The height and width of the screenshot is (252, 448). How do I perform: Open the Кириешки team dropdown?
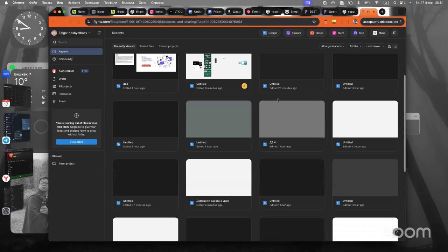[65, 71]
